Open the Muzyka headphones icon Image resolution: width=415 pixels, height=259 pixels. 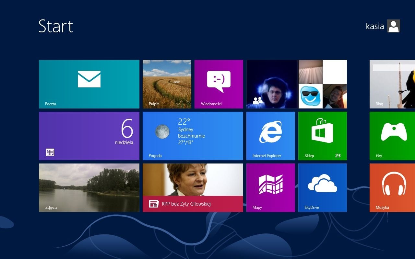point(394,184)
